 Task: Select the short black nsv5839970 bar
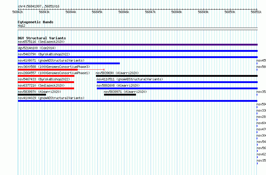32,95
